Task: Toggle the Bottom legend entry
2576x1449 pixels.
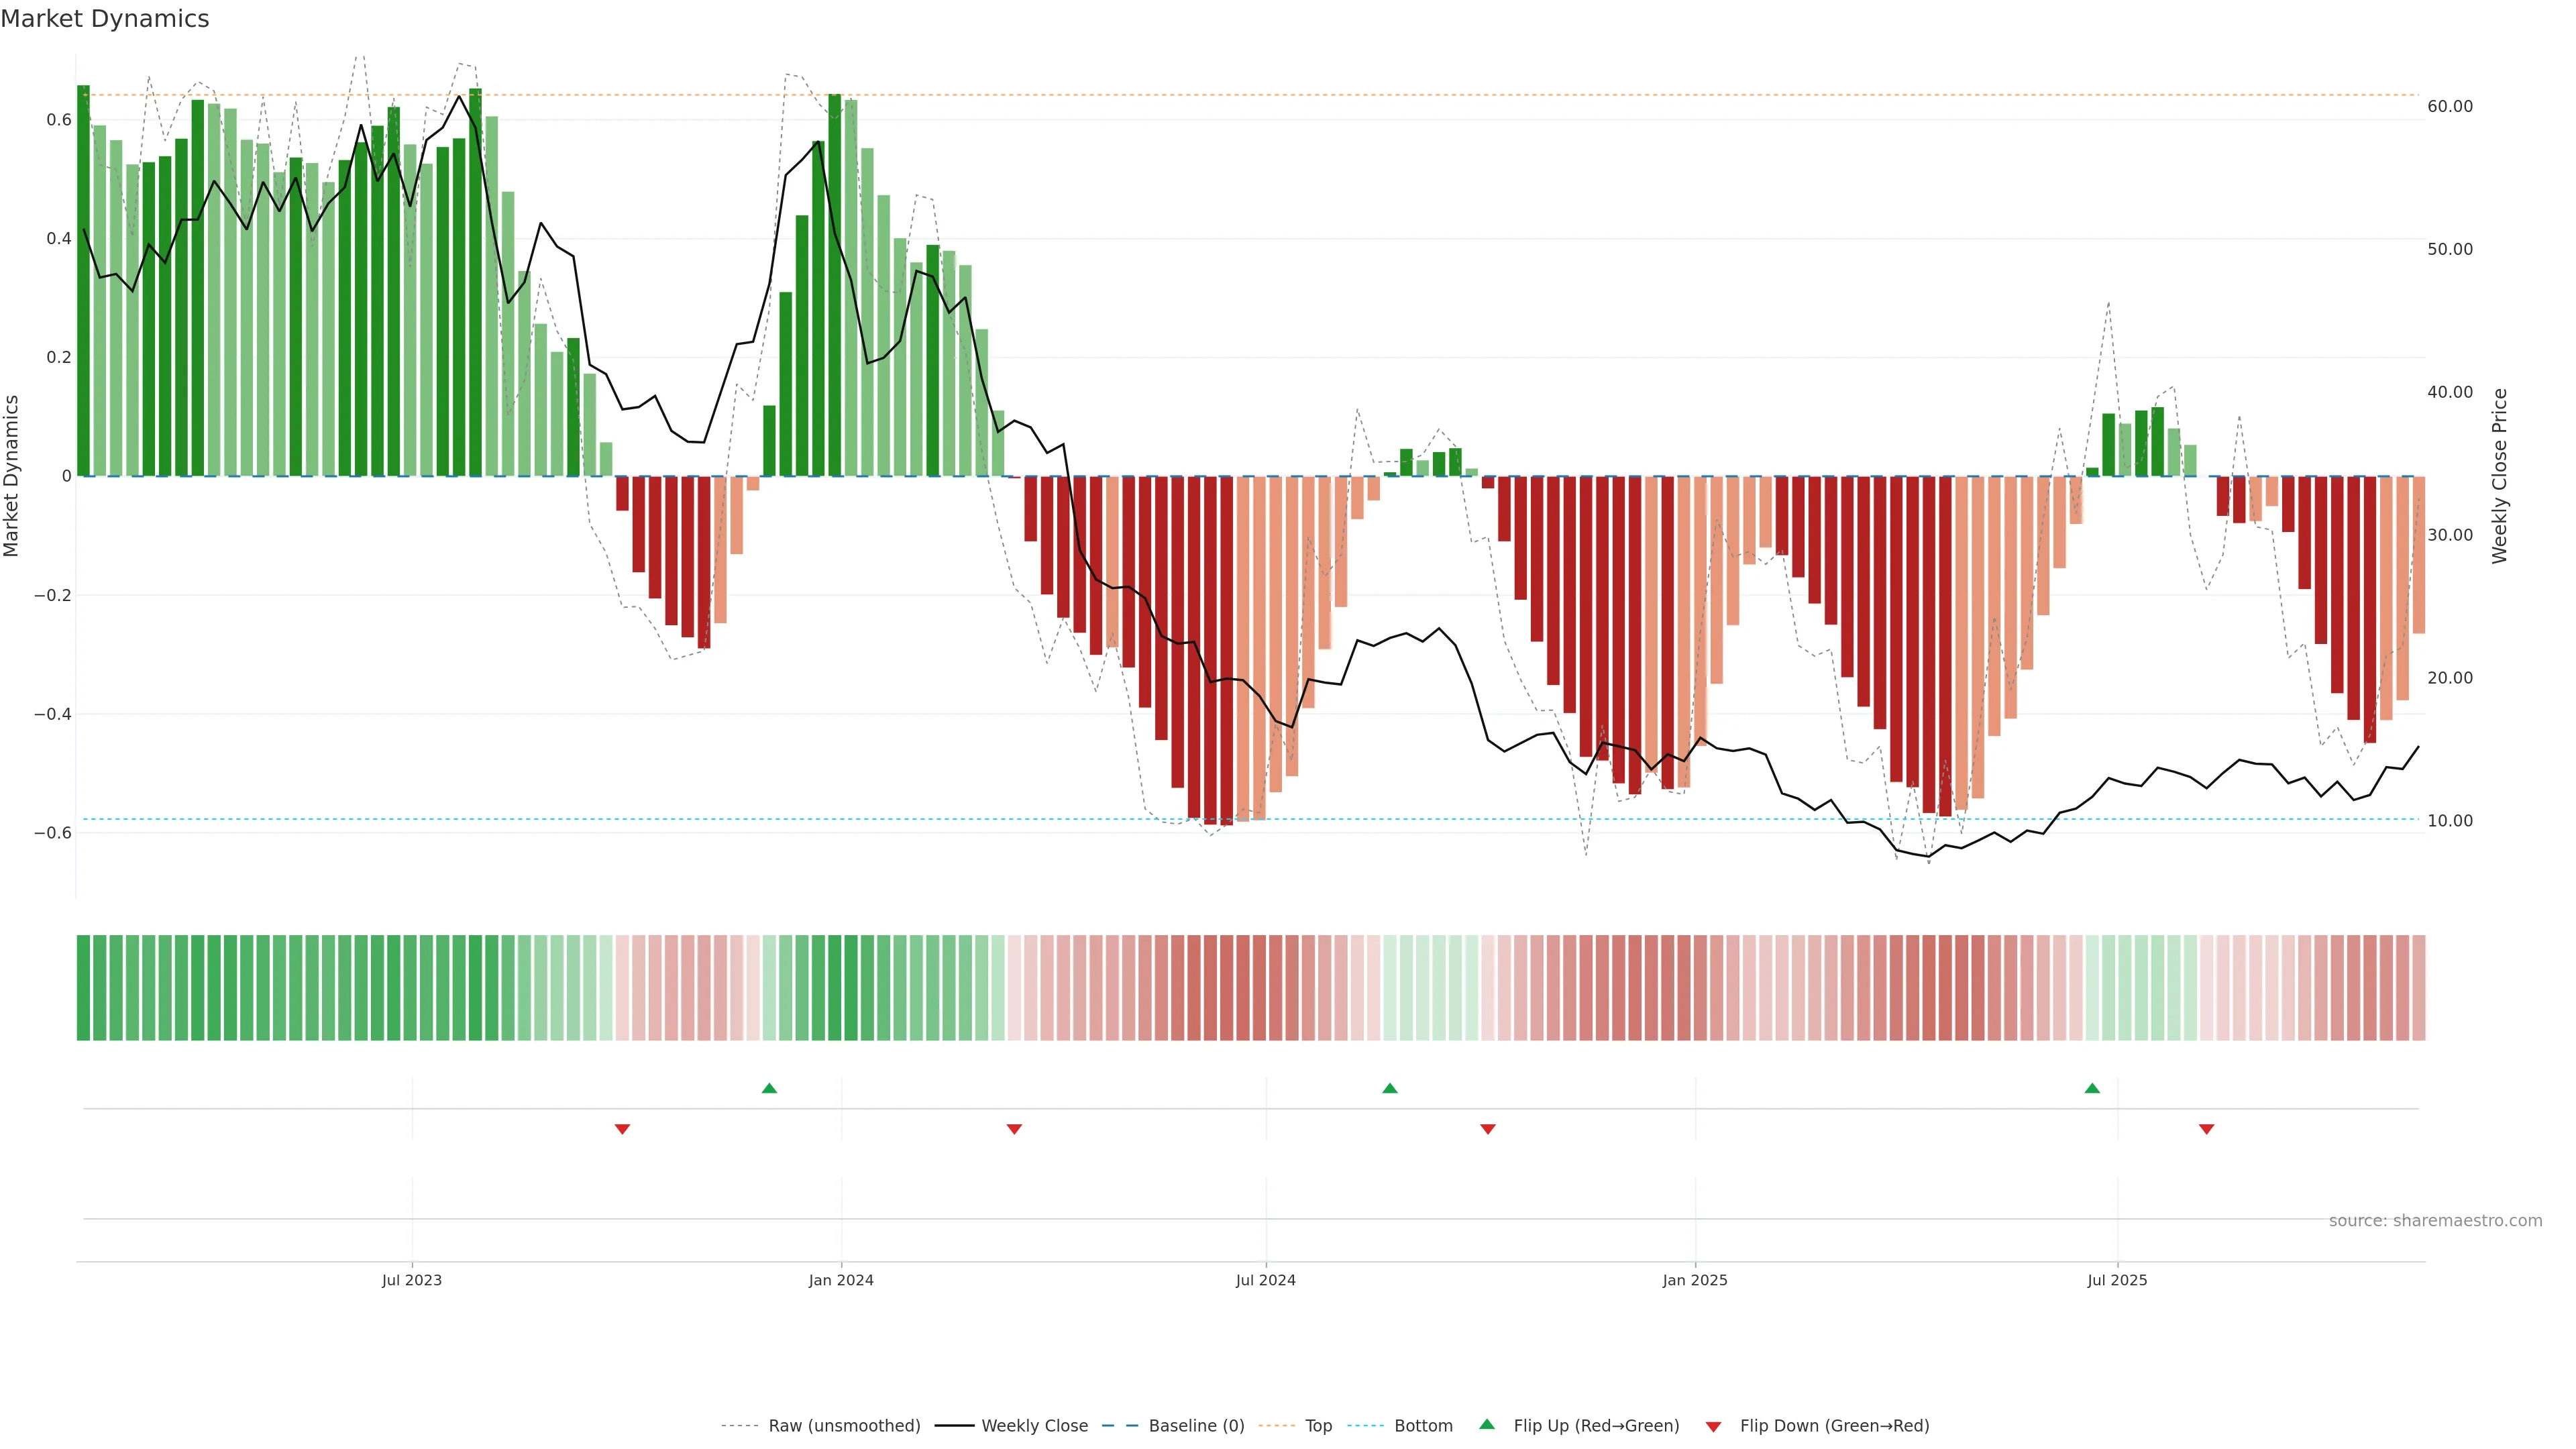Action: [1423, 1426]
